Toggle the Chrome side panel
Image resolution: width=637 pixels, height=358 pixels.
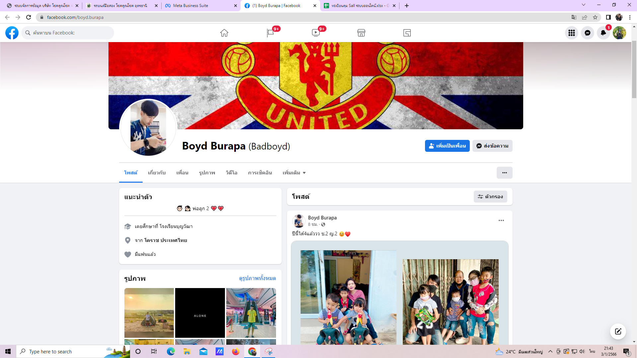pos(608,17)
